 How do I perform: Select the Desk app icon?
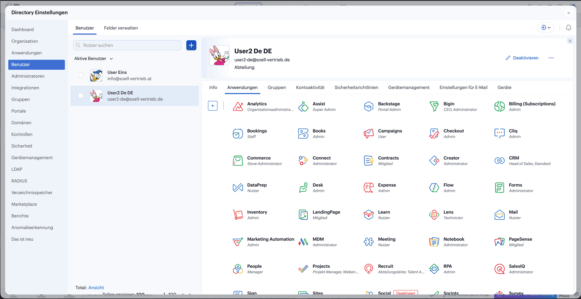coord(303,187)
